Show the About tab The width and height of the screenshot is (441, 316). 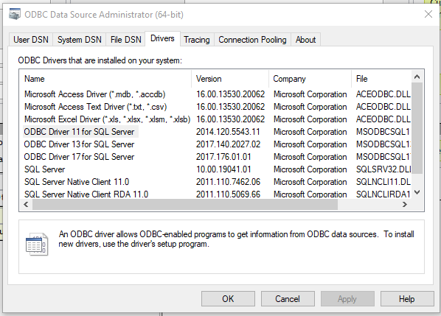pos(305,40)
